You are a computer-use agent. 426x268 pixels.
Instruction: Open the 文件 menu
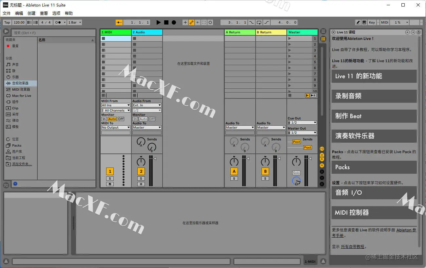(x=7, y=13)
